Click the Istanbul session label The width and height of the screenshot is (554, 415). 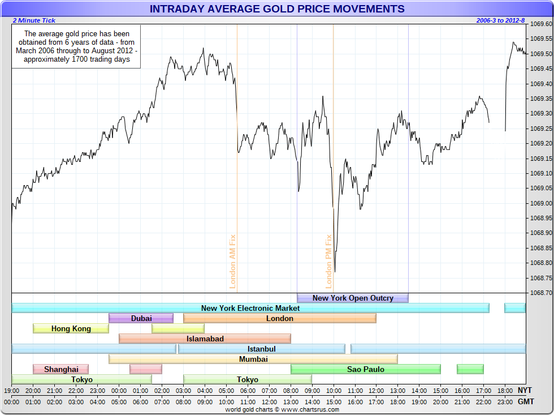(x=261, y=349)
